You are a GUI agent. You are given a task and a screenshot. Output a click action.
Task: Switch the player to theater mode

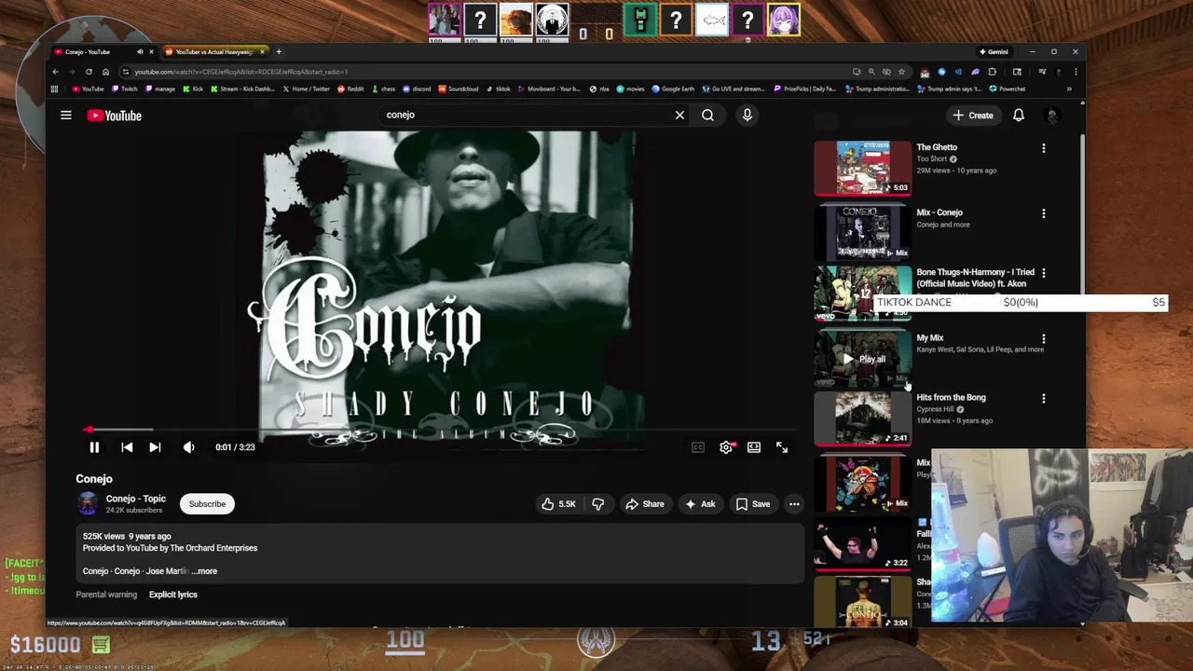pyautogui.click(x=754, y=447)
